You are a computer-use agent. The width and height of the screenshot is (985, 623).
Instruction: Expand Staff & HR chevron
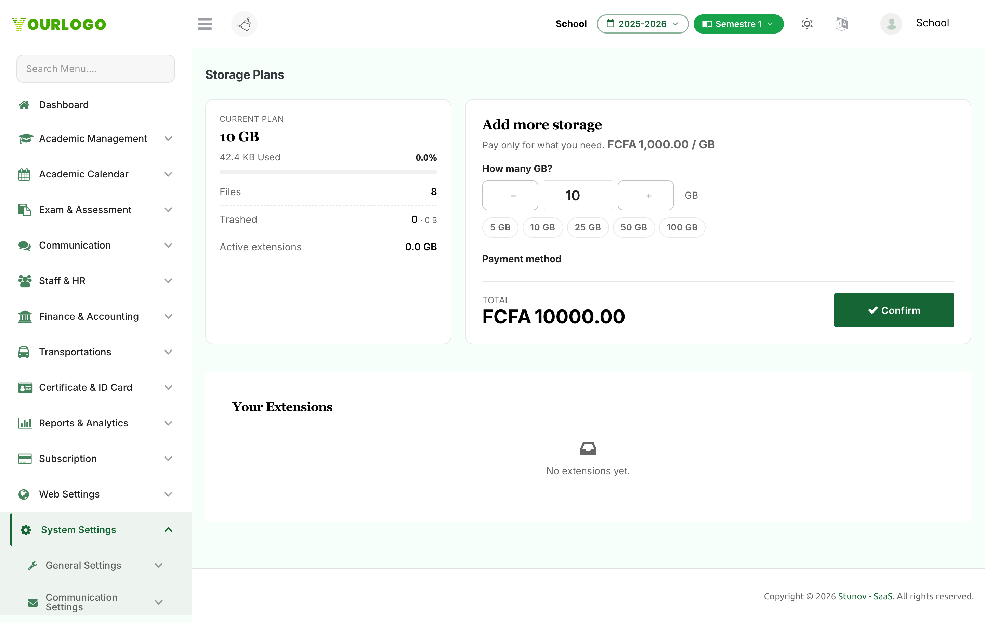coord(168,281)
